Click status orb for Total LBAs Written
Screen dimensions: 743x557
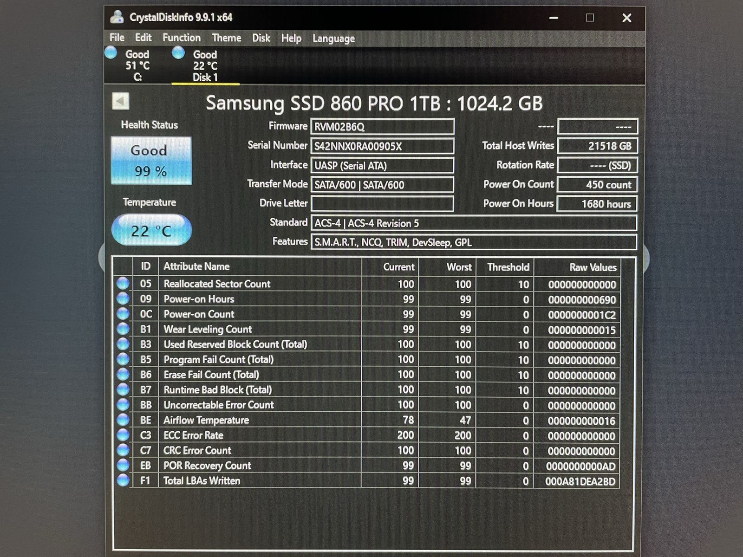pyautogui.click(x=123, y=480)
